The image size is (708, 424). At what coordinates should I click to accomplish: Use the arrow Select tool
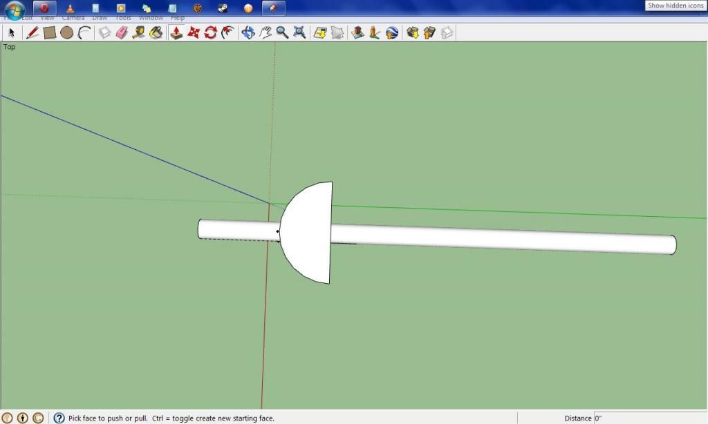click(12, 32)
